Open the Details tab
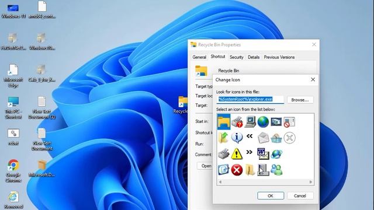The height and width of the screenshot is (210, 374). (x=254, y=57)
